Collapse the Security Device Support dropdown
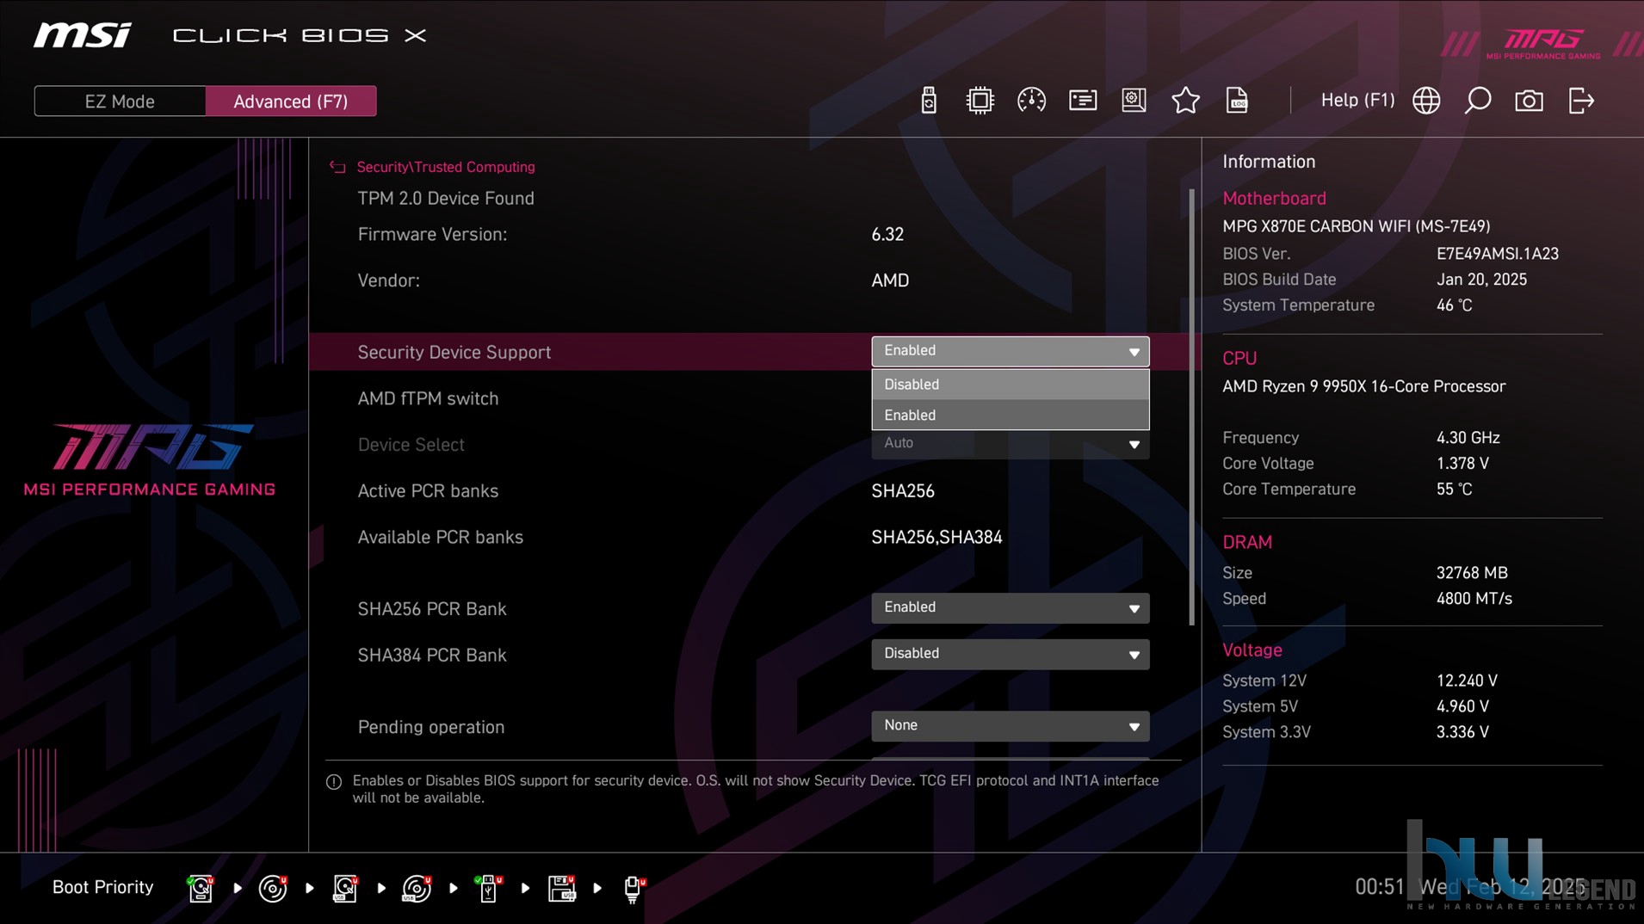Screen dimensions: 1644x924 pos(1010,351)
